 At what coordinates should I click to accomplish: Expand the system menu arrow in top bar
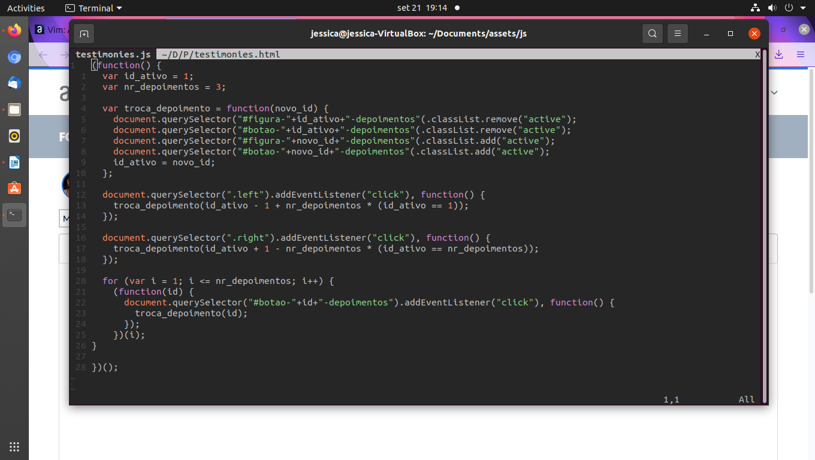pyautogui.click(x=804, y=8)
